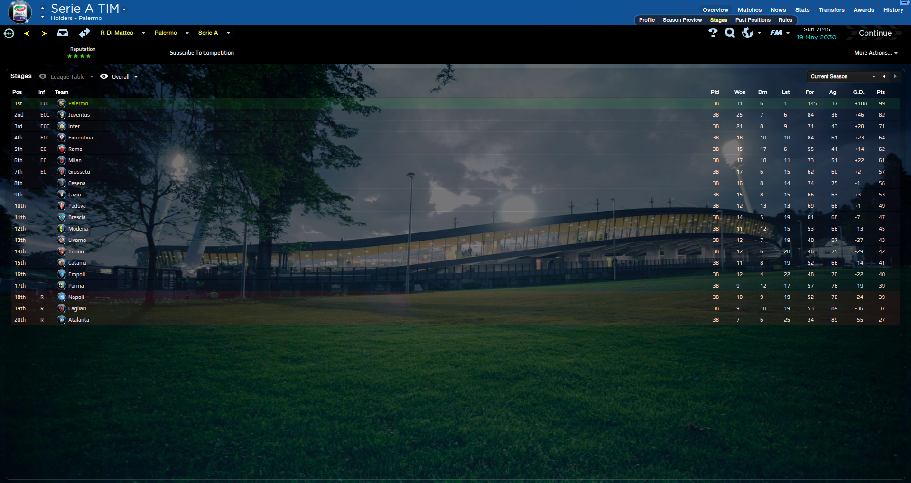Go to the previous season arrow

pyautogui.click(x=884, y=76)
